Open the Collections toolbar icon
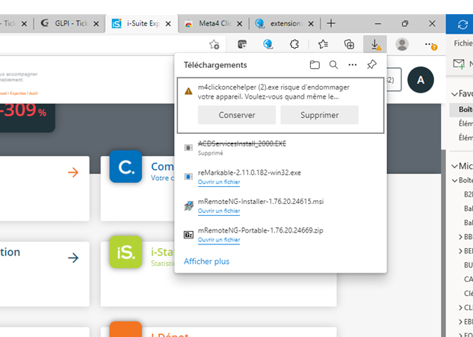The height and width of the screenshot is (337, 473). [349, 45]
